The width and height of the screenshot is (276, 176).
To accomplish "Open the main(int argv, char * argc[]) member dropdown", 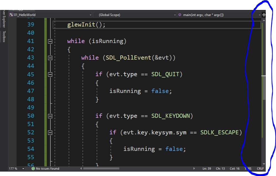I will pyautogui.click(x=260, y=15).
